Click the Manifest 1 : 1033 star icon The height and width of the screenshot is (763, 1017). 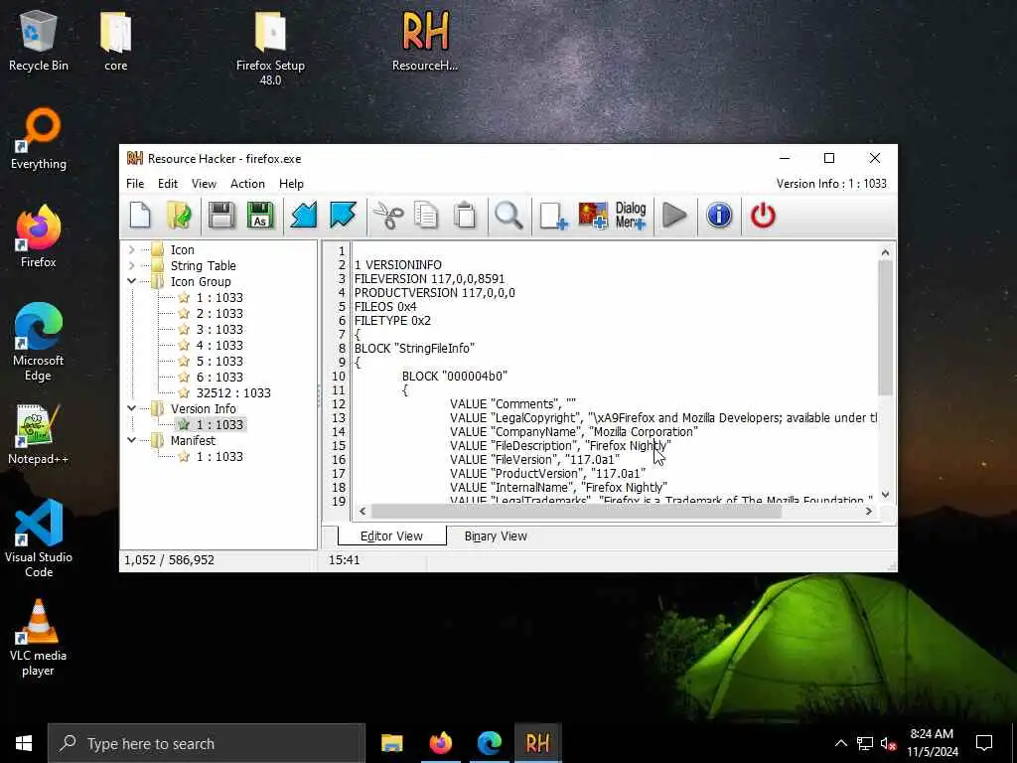click(184, 457)
